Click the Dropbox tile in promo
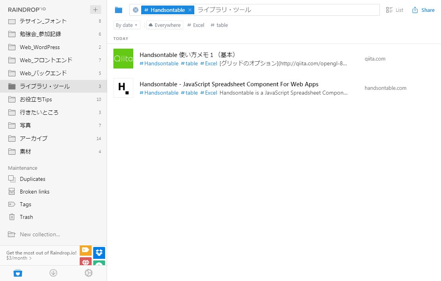 99,253
